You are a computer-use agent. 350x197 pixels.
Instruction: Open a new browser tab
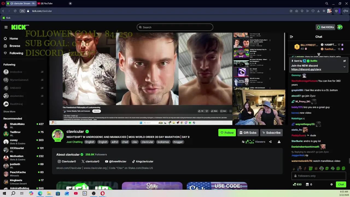(x=70, y=3)
